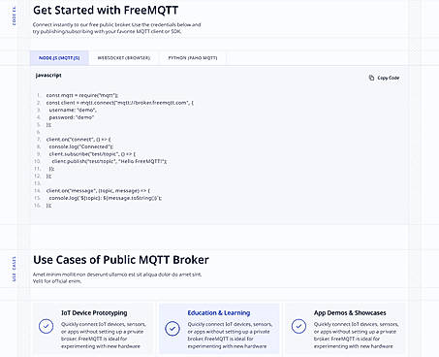The width and height of the screenshot is (439, 357).
Task: Open the Education & Learning card title
Action: pos(219,313)
